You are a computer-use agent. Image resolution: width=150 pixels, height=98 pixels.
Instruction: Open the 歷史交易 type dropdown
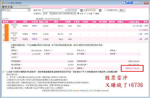pos(65,14)
